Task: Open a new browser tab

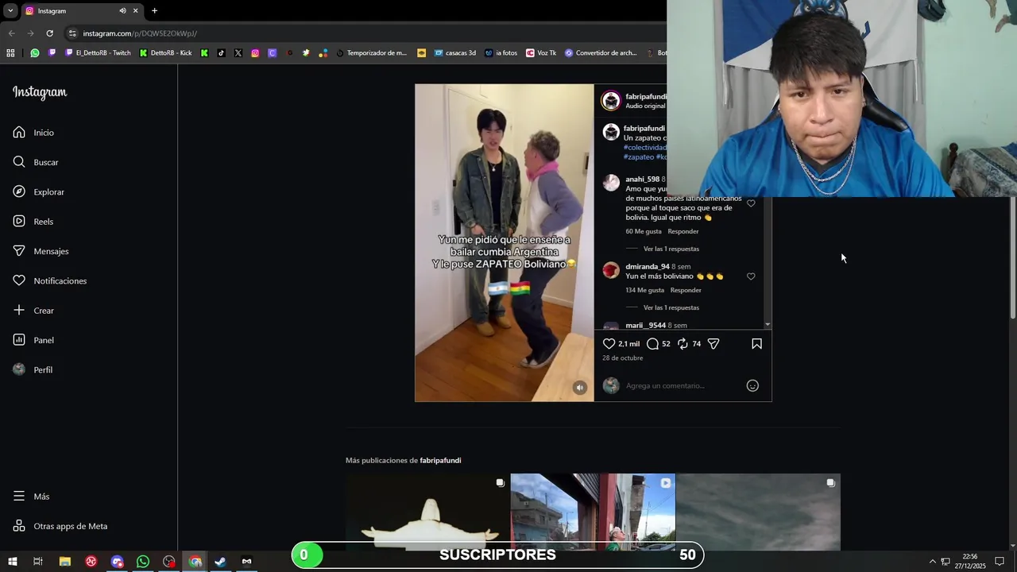Action: coord(154,11)
